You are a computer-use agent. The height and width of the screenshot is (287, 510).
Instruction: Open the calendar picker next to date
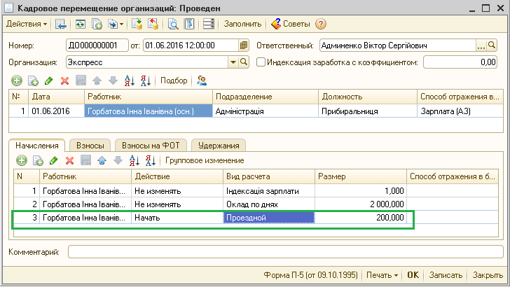pos(244,45)
